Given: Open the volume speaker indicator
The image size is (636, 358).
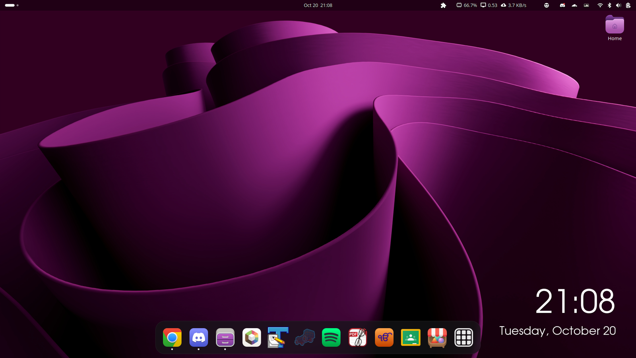Looking at the screenshot, I should (619, 5).
